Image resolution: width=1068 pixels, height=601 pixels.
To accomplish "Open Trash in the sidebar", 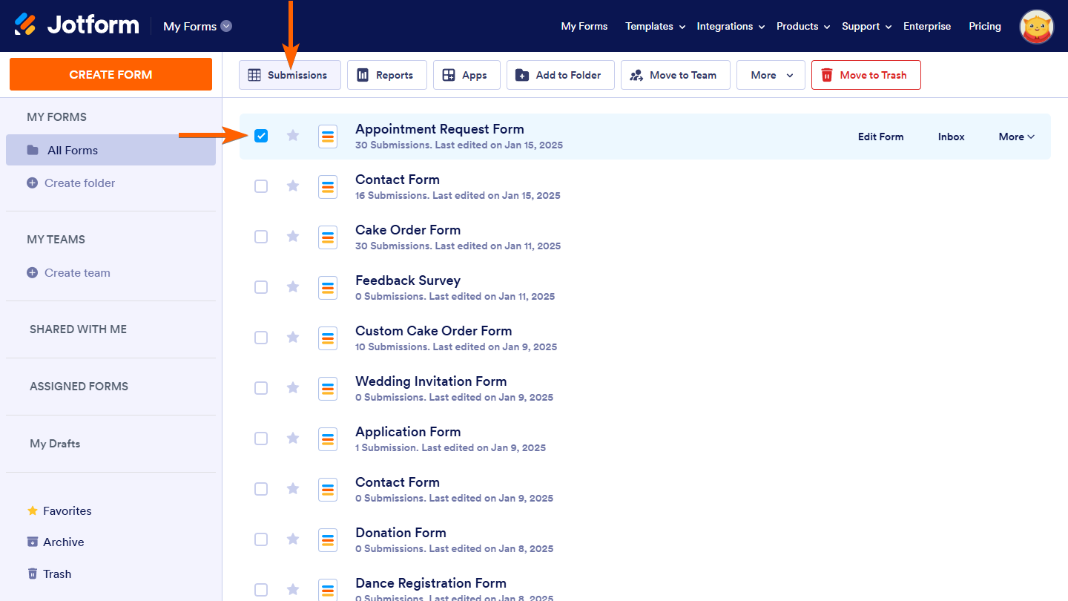I will (49, 574).
